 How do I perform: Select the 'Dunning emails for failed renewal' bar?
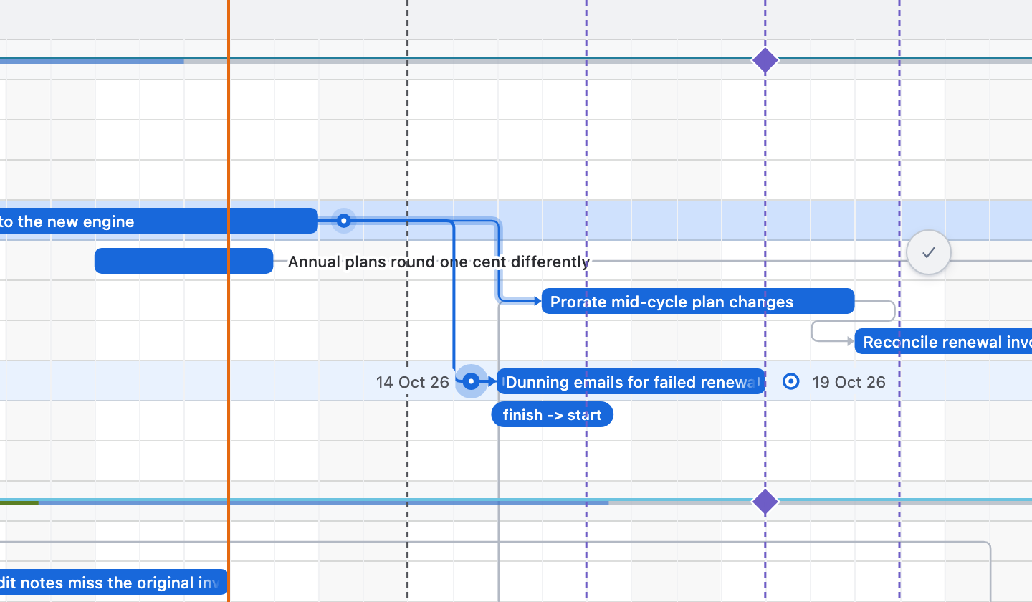631,381
